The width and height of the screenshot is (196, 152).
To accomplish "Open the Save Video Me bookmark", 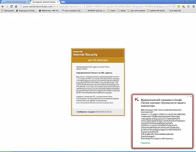I will (174, 11).
